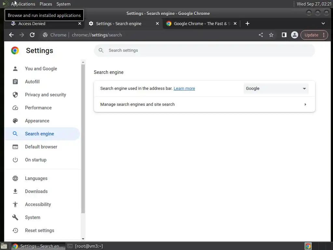Click the Autofill clipboard icon
This screenshot has width=333, height=250.
tap(15, 82)
